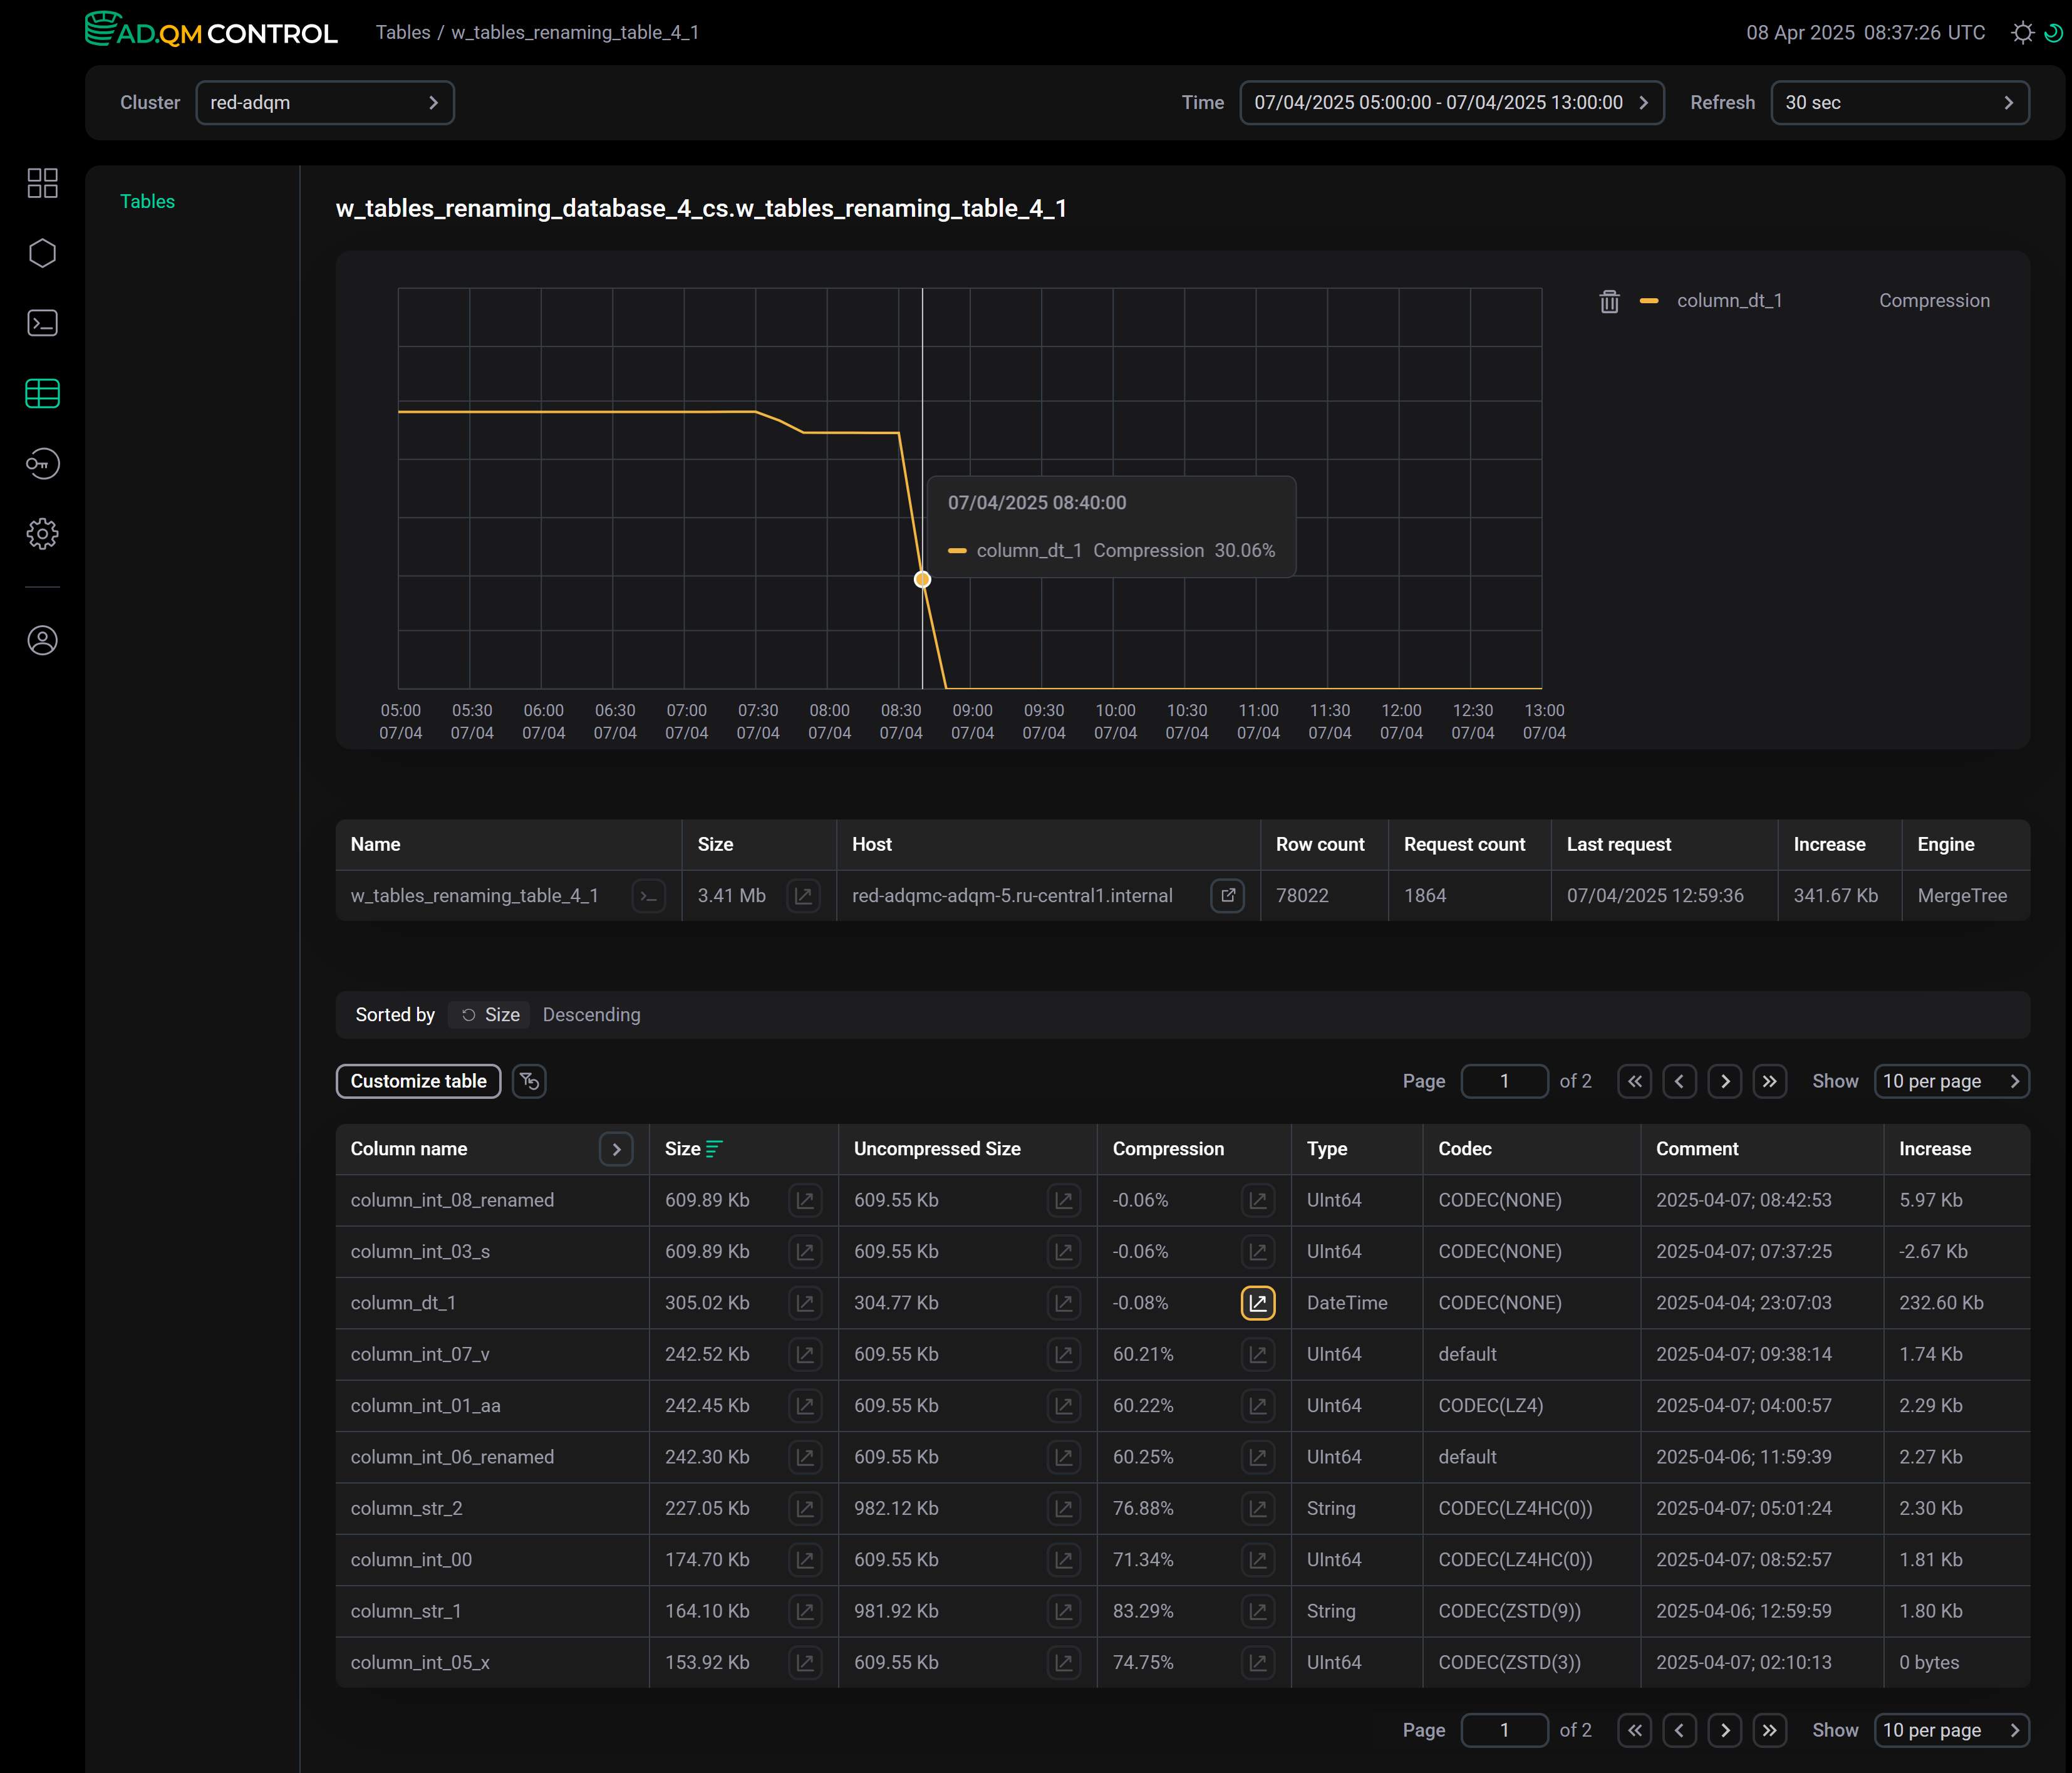Screen dimensions: 2072x1773
Task: Click Tables breadcrumb in the header
Action: (402, 33)
